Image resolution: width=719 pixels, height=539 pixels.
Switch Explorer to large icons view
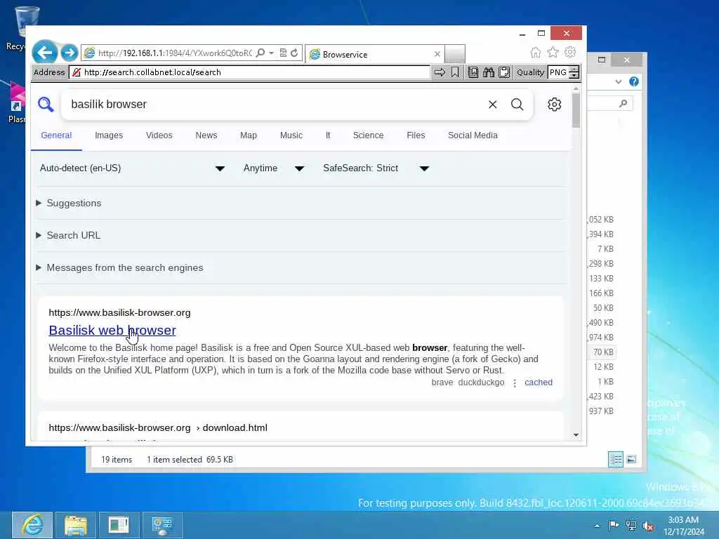click(631, 459)
